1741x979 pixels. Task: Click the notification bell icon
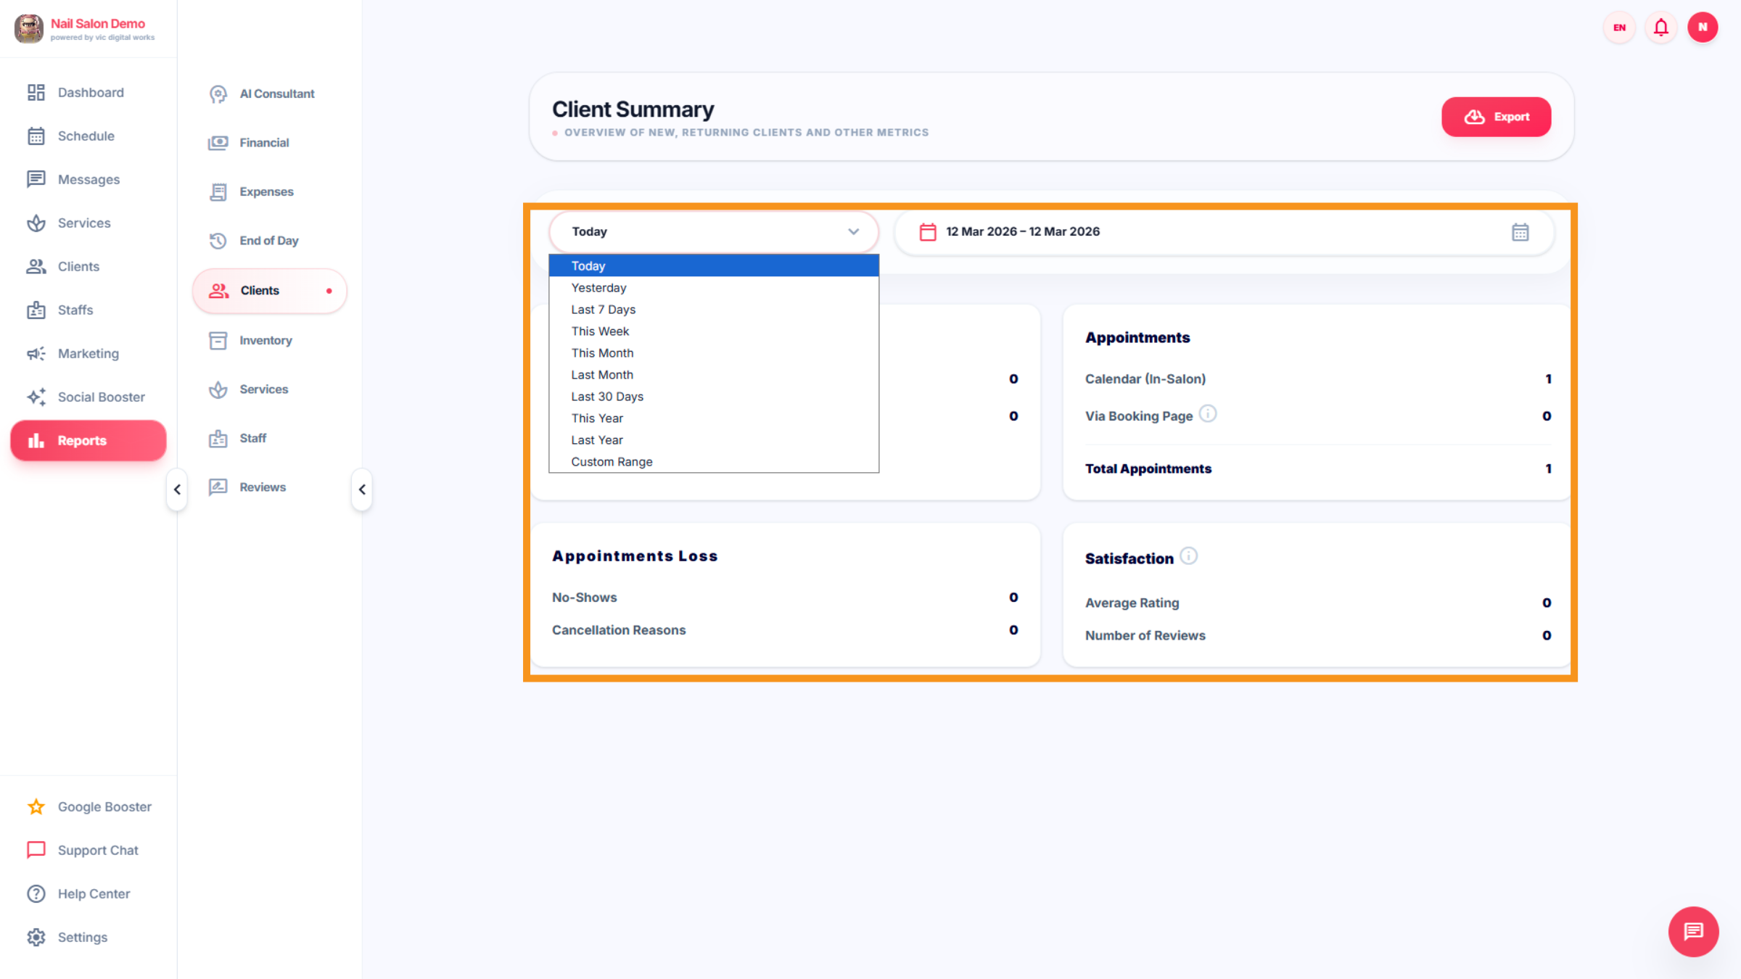(1660, 27)
